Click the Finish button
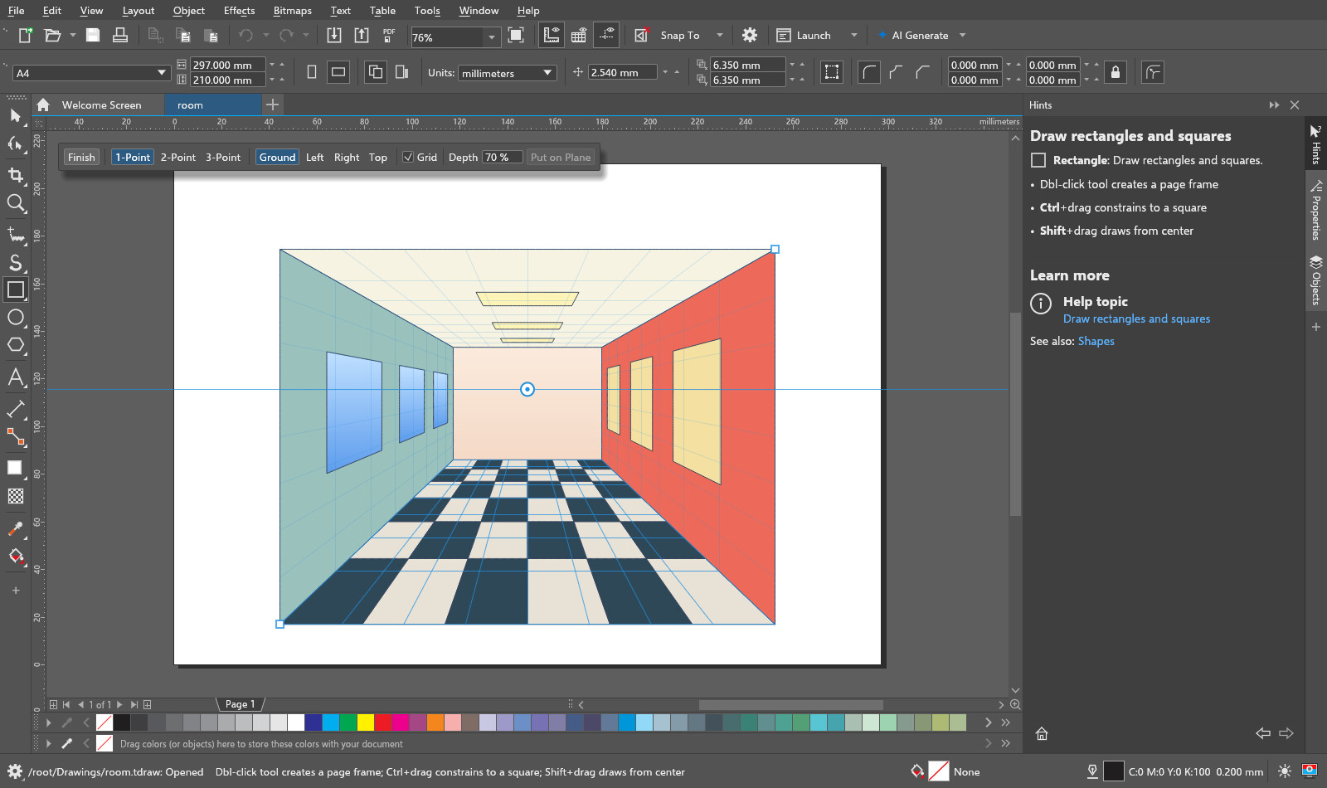Image resolution: width=1327 pixels, height=788 pixels. [81, 157]
